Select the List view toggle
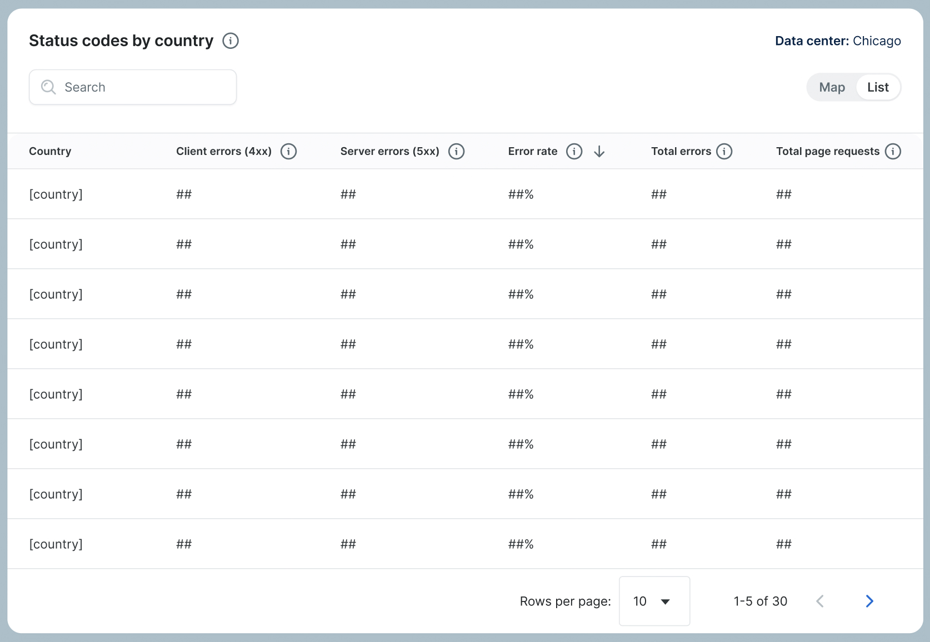The width and height of the screenshot is (930, 642). click(x=878, y=87)
